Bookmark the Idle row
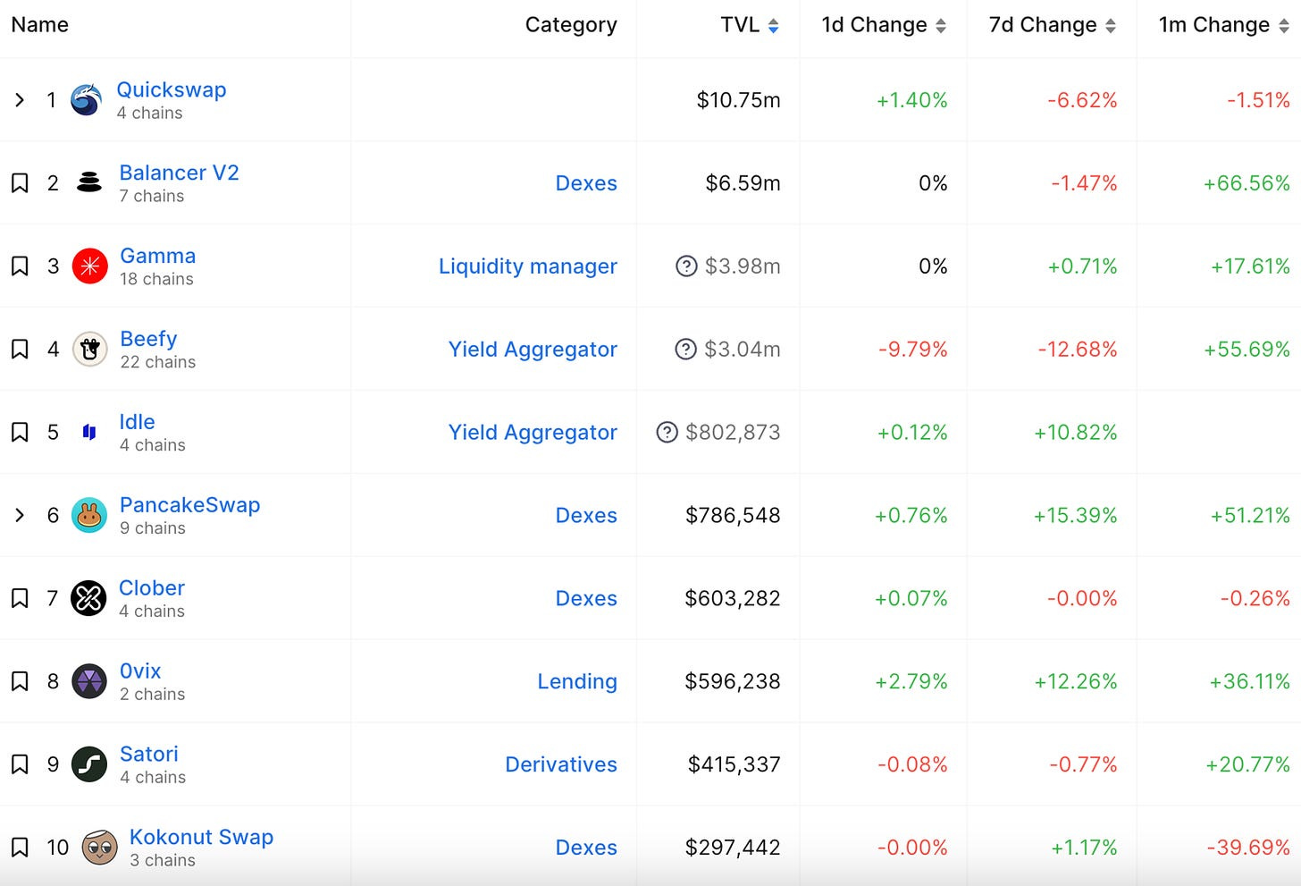The width and height of the screenshot is (1301, 886). coord(20,433)
